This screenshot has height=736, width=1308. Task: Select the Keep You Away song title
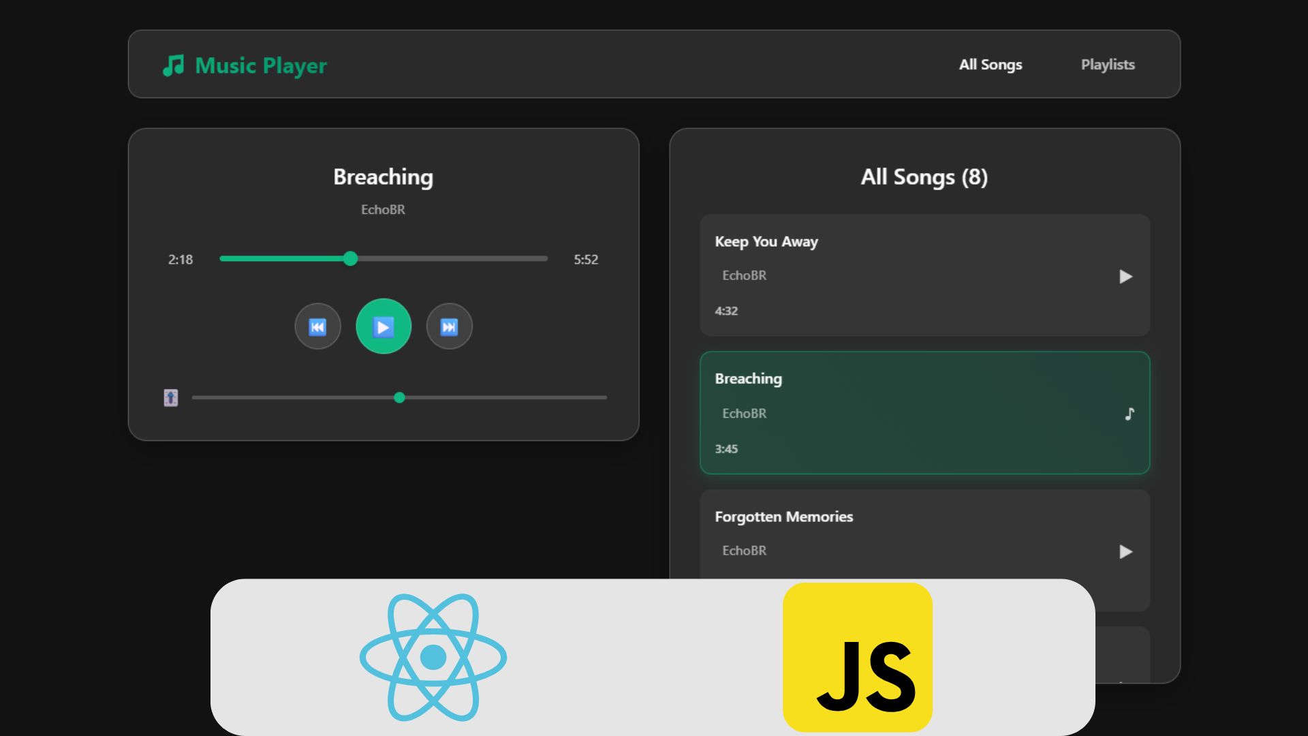766,242
